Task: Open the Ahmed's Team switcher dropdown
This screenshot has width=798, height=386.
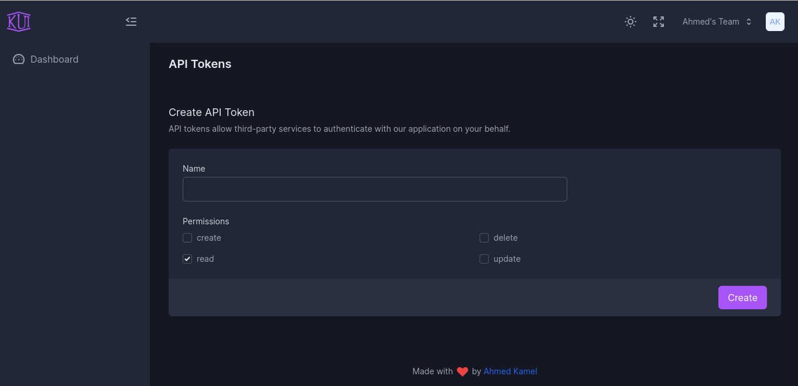Action: click(717, 22)
